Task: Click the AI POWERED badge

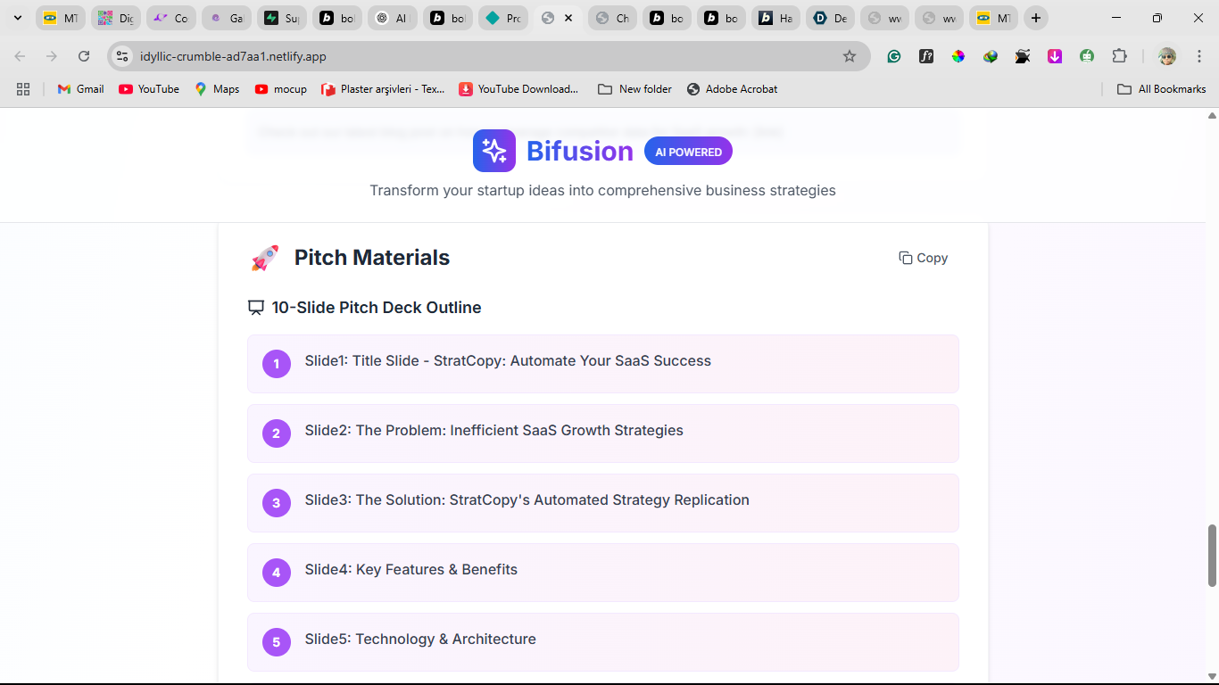Action: 688,152
